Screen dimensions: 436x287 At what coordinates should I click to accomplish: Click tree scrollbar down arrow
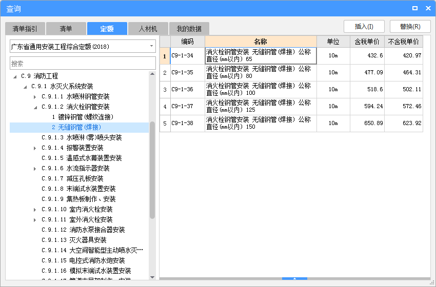152,277
